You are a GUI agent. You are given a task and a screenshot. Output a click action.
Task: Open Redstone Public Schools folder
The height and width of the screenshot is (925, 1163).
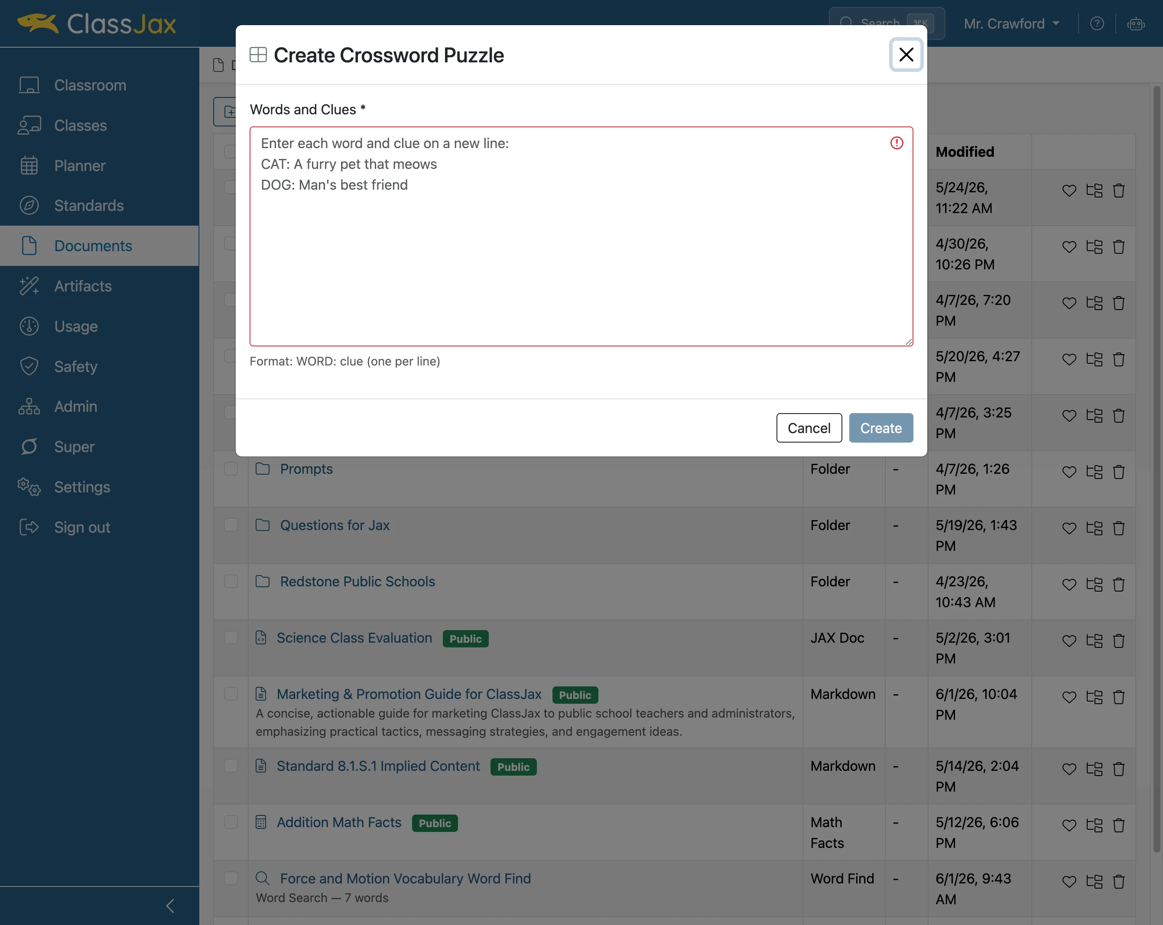[x=357, y=581]
